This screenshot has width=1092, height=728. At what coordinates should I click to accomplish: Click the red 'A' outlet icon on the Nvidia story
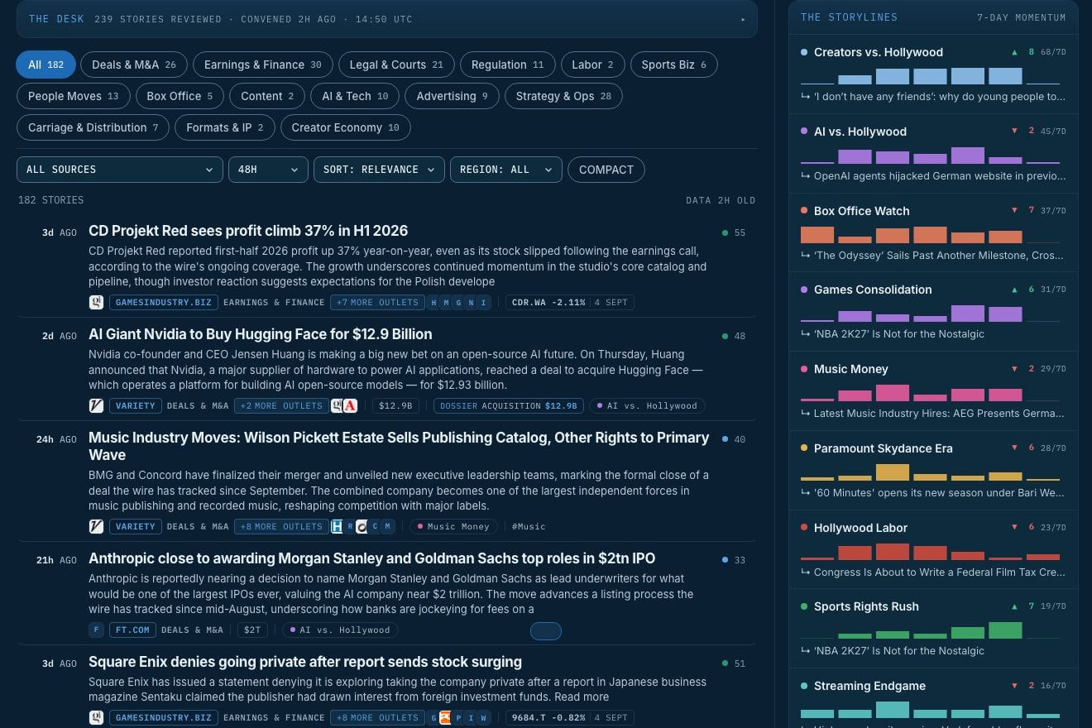[350, 406]
